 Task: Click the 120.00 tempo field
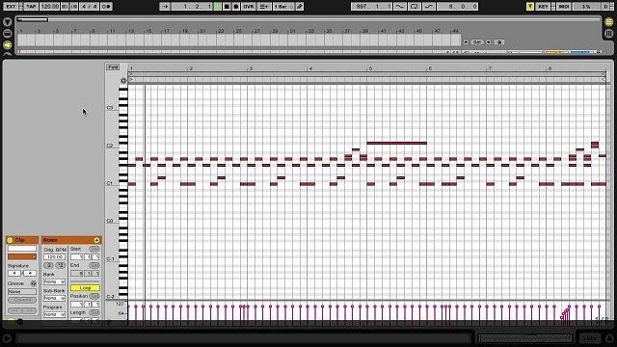pos(49,7)
